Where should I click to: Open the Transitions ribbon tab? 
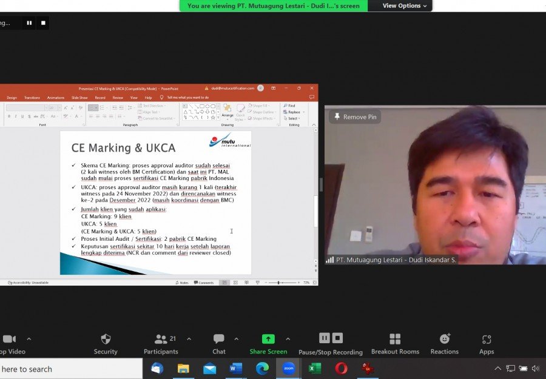[x=32, y=98]
